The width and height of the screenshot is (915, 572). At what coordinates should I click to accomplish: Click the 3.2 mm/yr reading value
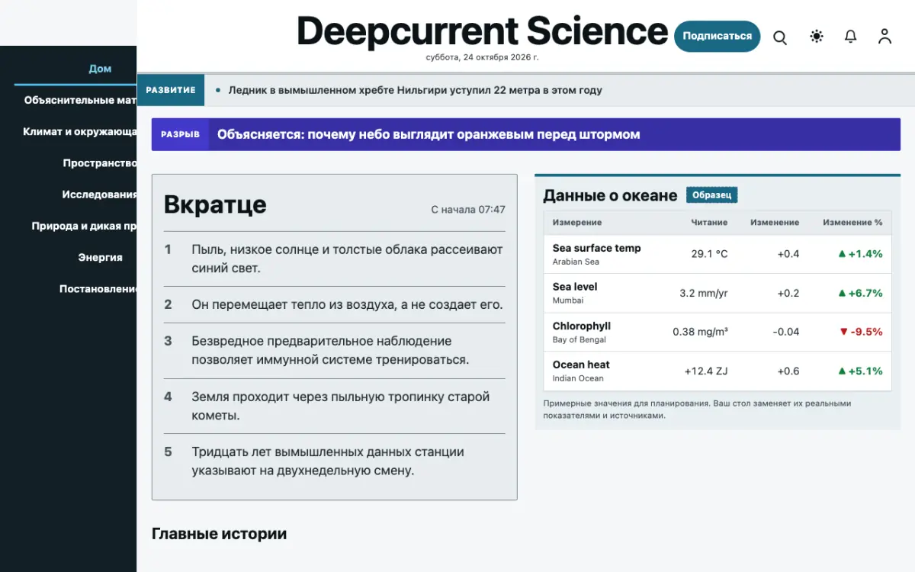click(x=704, y=293)
